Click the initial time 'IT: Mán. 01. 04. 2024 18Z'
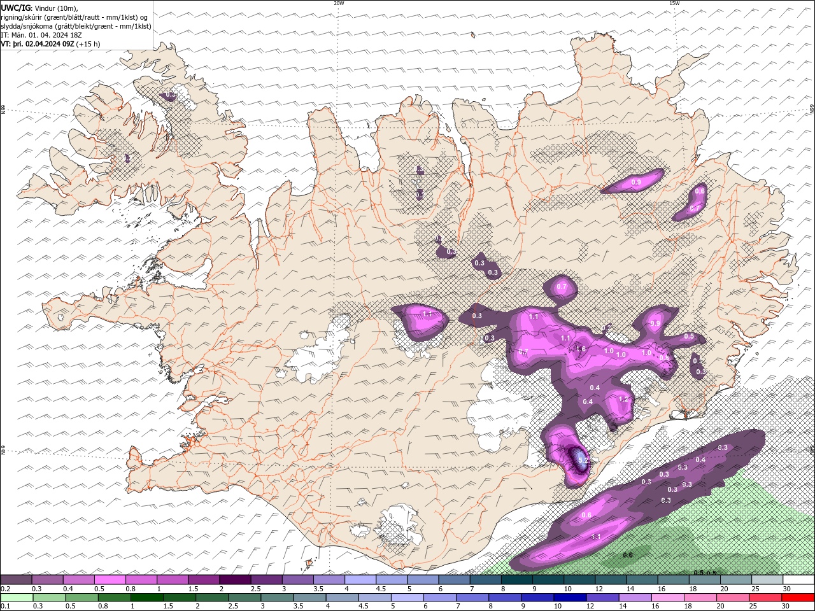The image size is (815, 611). click(x=40, y=35)
